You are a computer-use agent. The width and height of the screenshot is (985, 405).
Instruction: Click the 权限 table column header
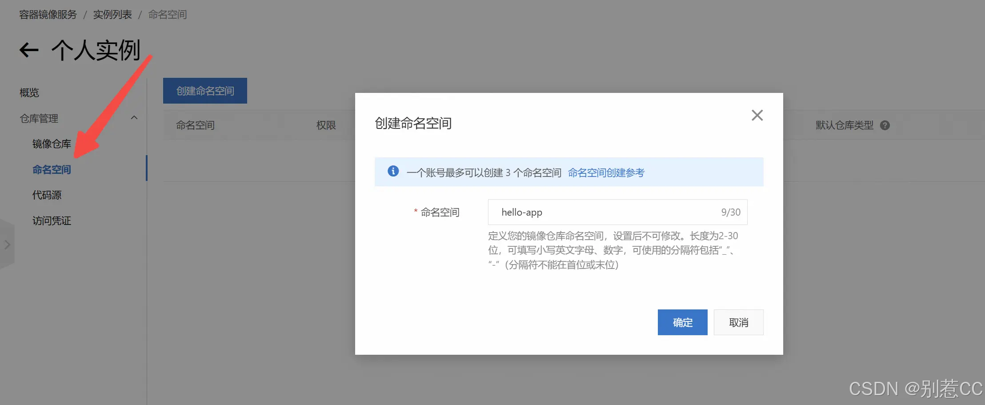tap(326, 125)
